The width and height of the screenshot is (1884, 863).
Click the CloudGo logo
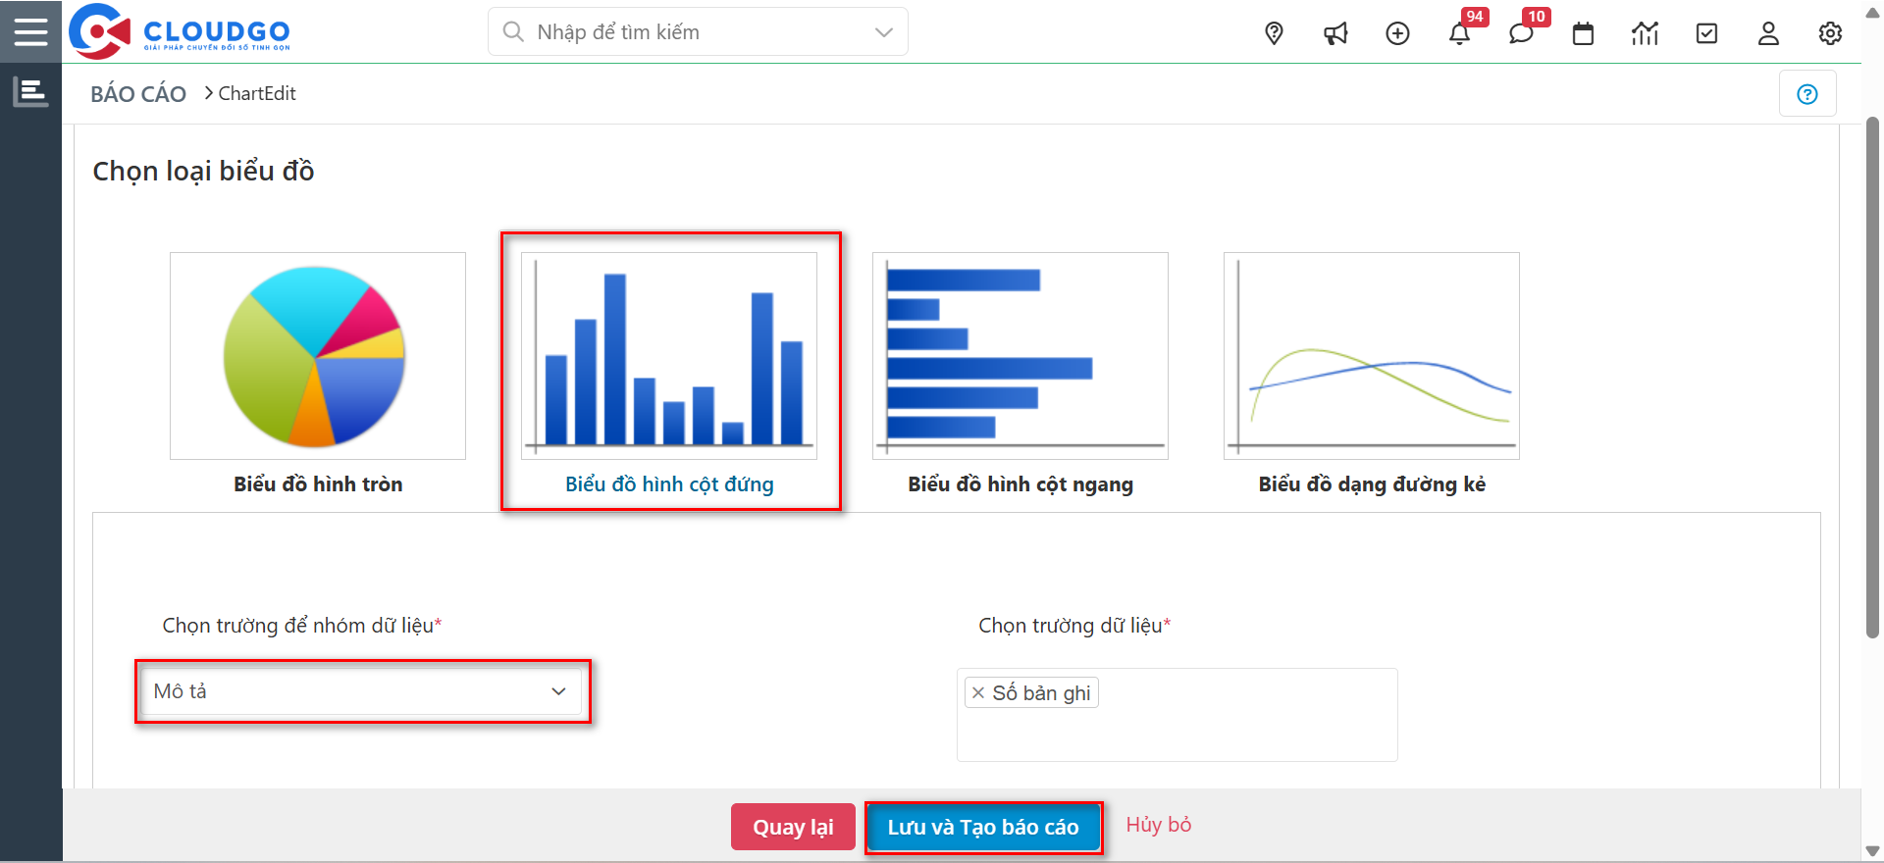pyautogui.click(x=181, y=31)
